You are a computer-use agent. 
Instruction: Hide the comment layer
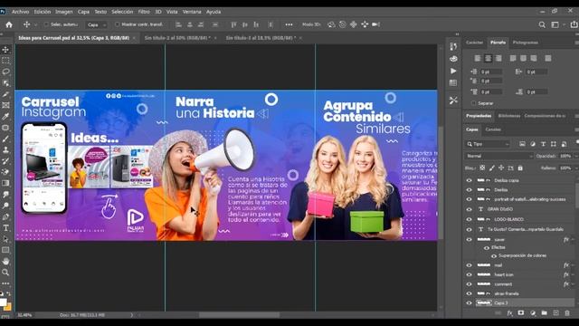point(469,284)
